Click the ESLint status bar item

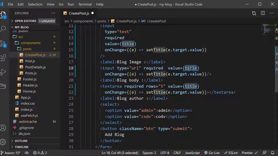coord(231,153)
